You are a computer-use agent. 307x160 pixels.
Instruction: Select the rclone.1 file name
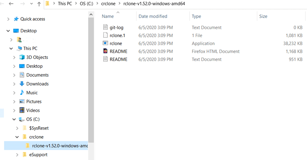coord(117,35)
